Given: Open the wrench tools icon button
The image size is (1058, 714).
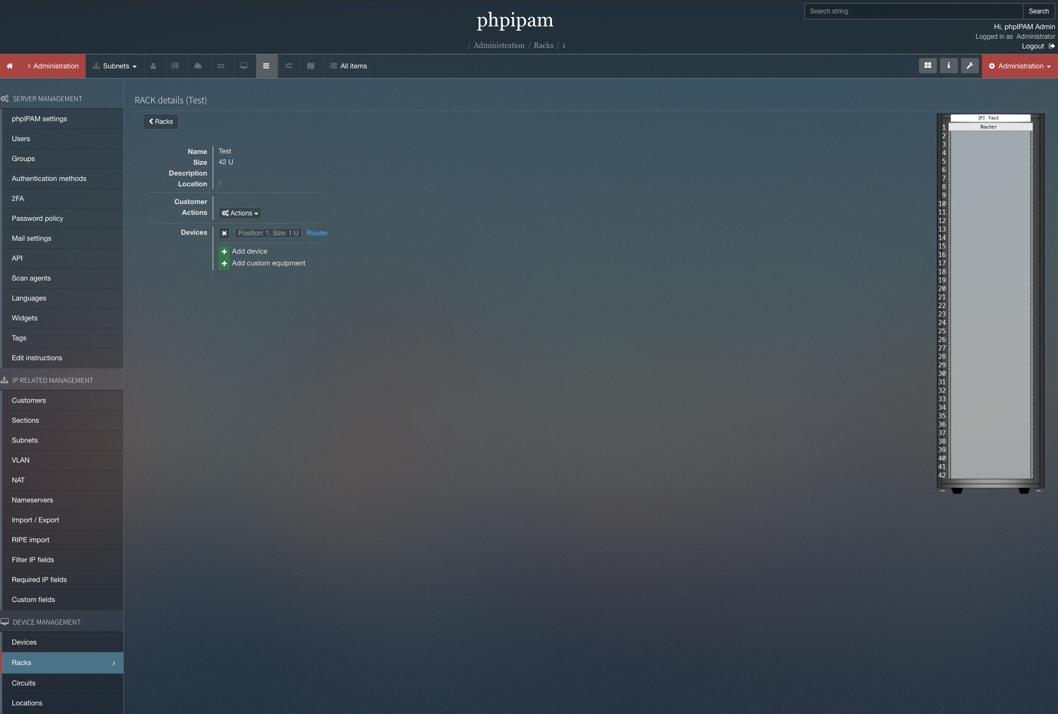Looking at the screenshot, I should click(x=970, y=66).
